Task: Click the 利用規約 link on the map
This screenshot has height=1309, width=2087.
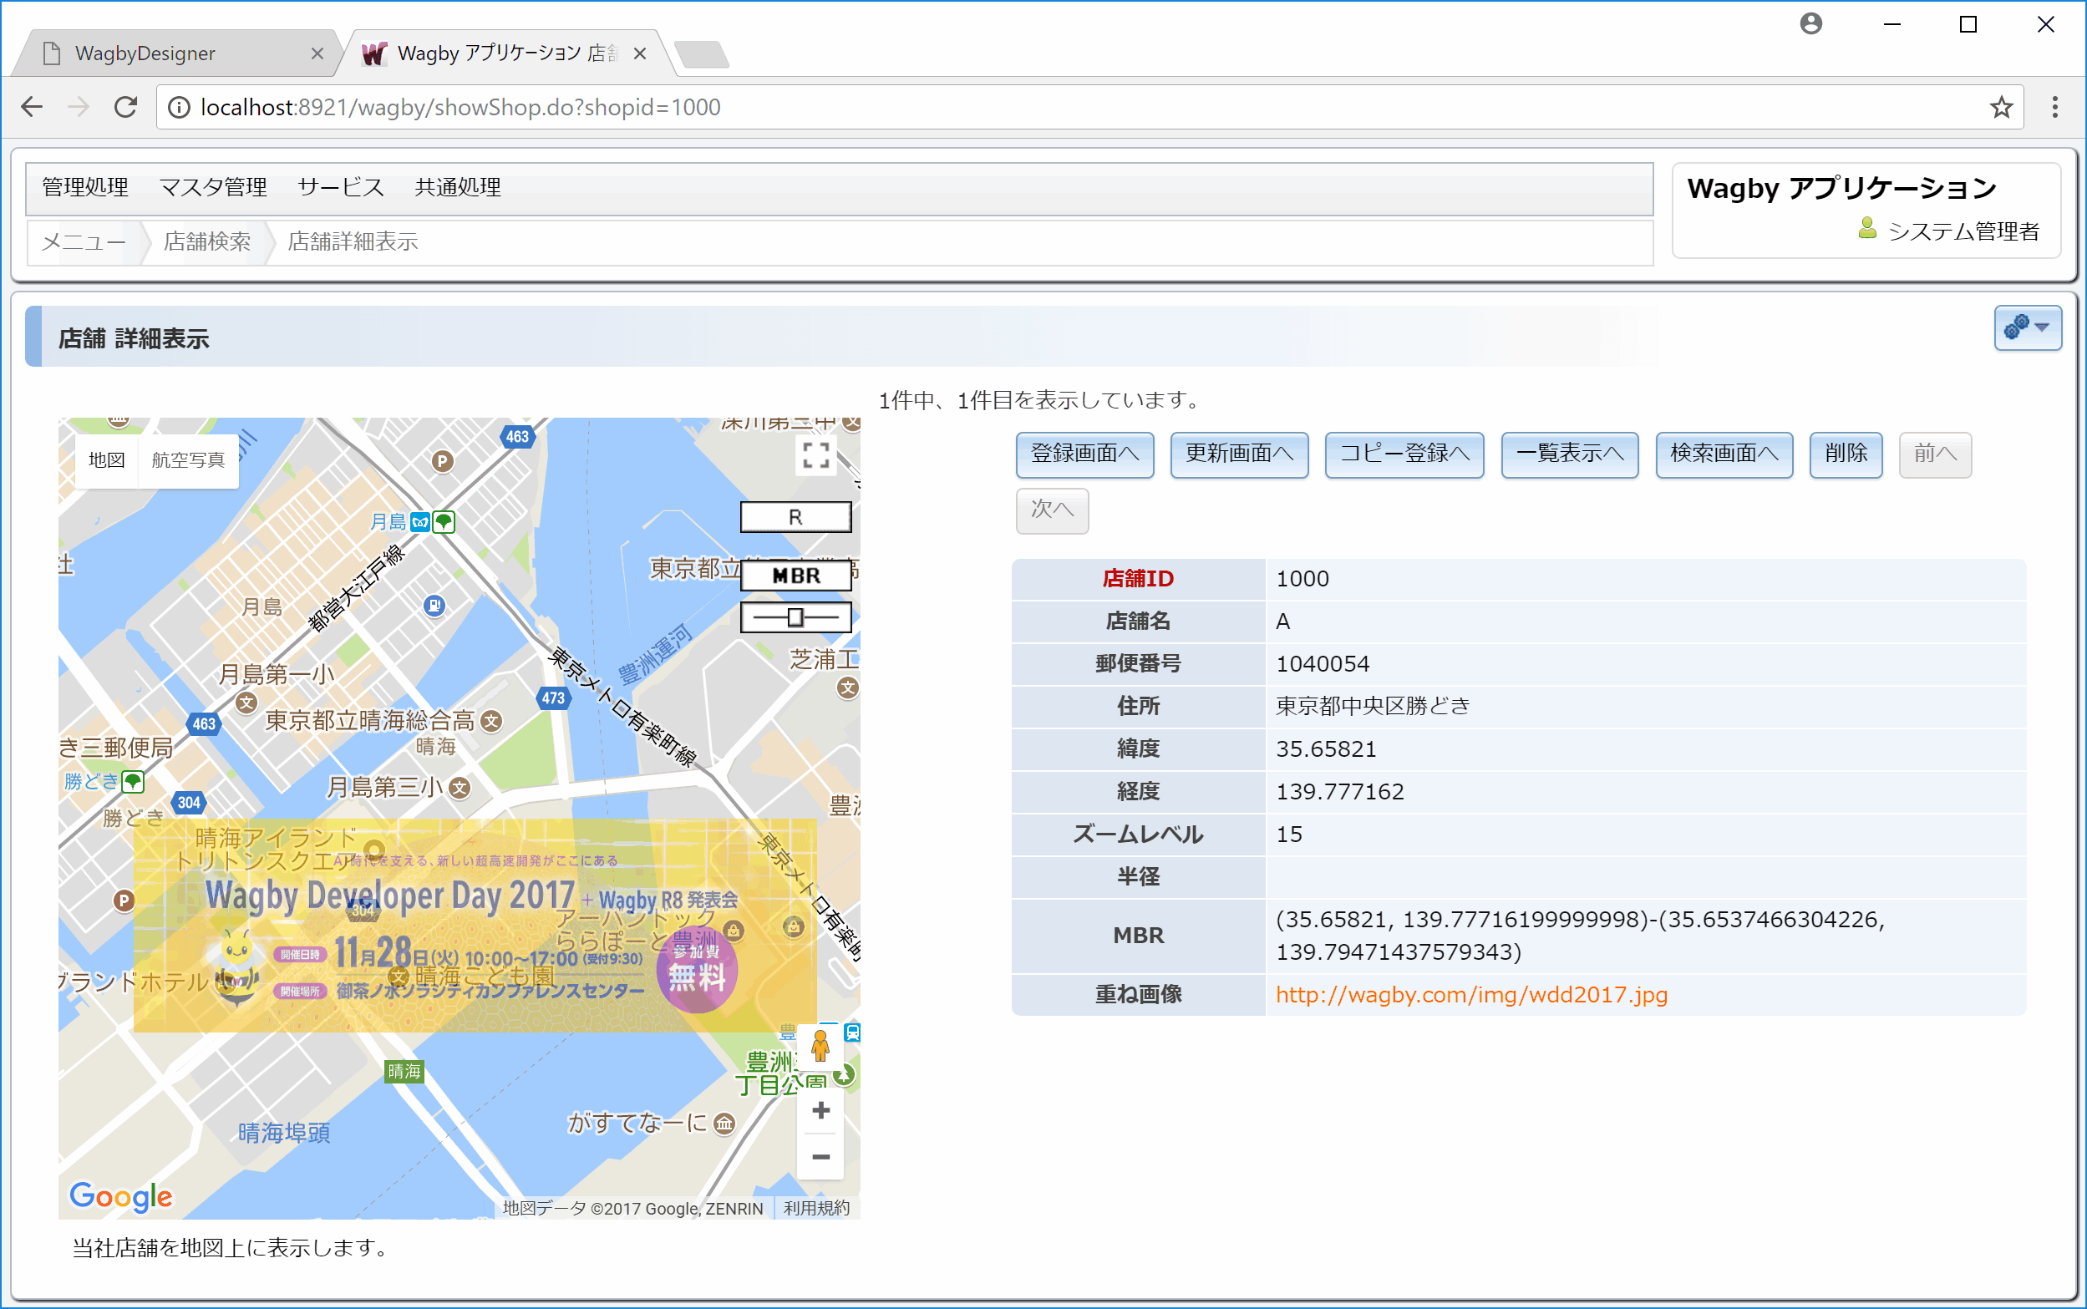Action: [816, 1208]
